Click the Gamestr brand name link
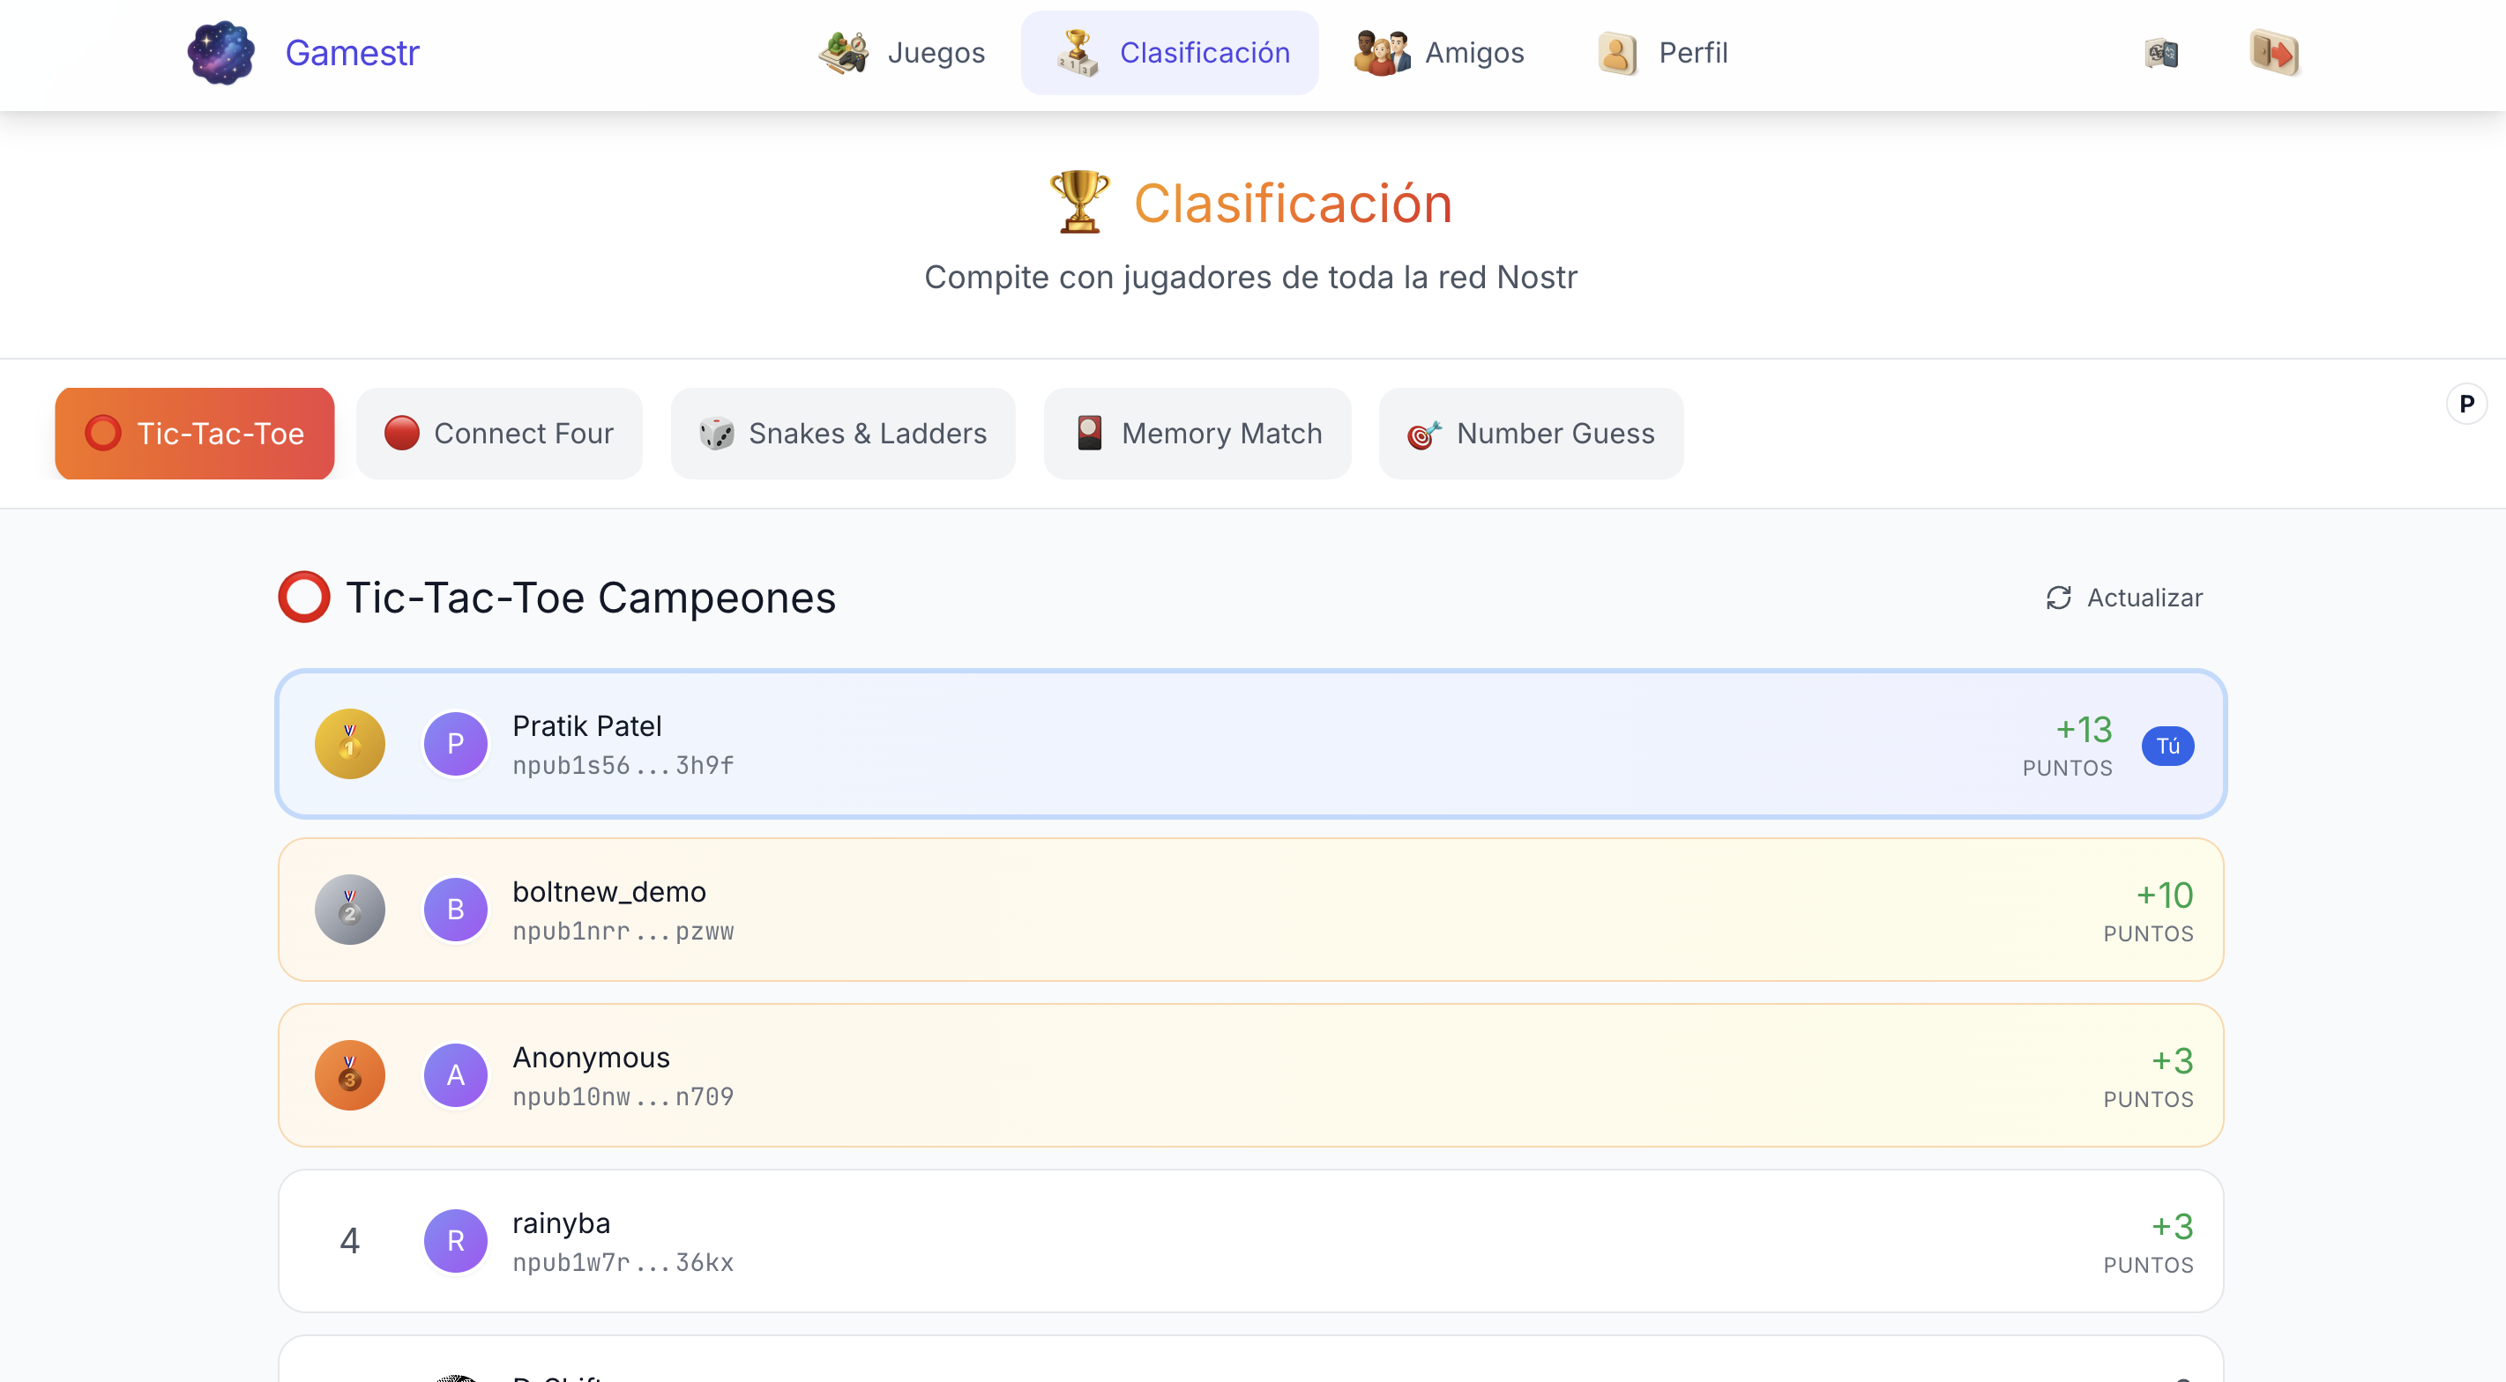 [x=352, y=53]
